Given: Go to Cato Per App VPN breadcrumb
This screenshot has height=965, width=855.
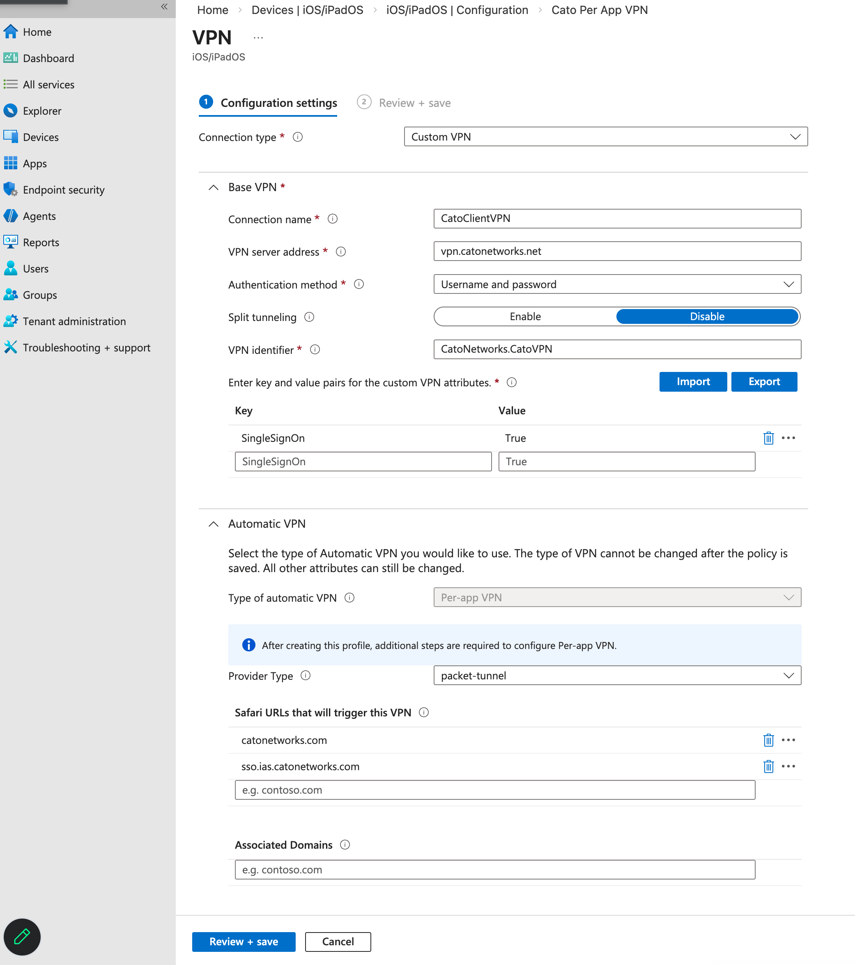Looking at the screenshot, I should pos(600,10).
